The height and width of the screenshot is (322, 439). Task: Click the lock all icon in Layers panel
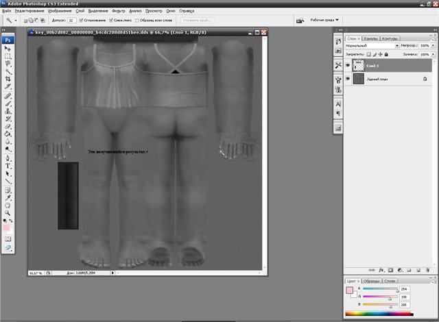point(387,54)
